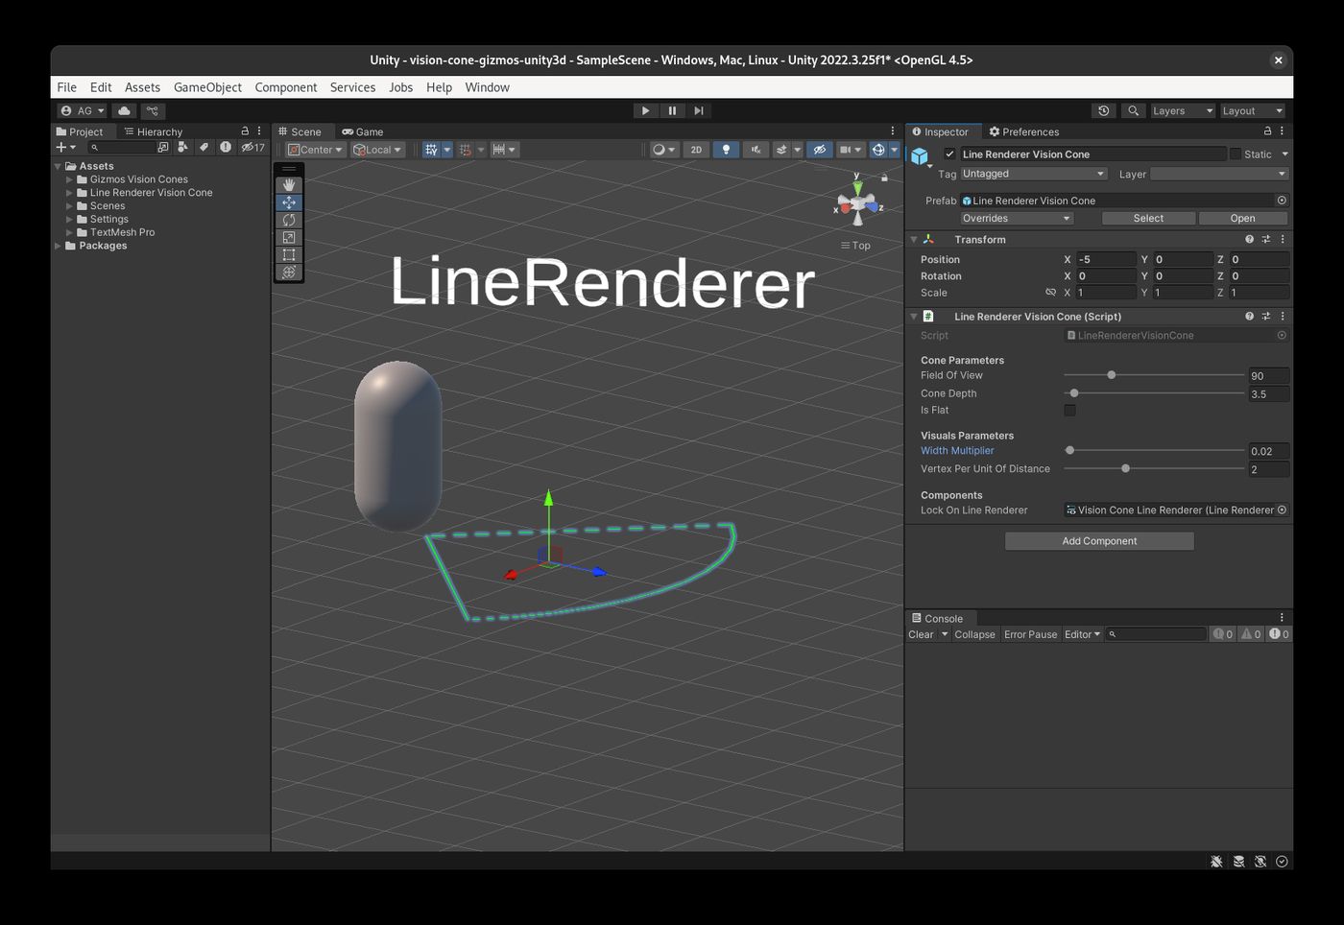1344x925 pixels.
Task: Open the Undo History button
Action: tap(1104, 110)
